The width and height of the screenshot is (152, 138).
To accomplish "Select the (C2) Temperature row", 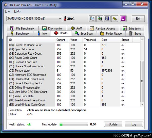I will pyautogui.click(x=74, y=71).
